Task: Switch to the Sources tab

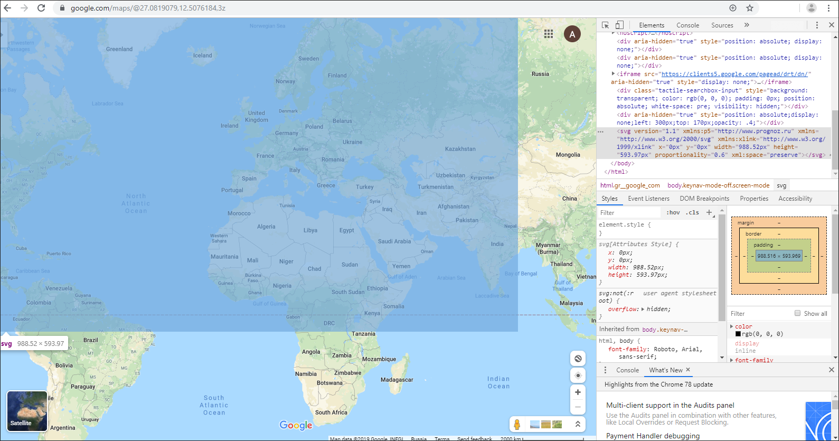Action: pos(722,25)
